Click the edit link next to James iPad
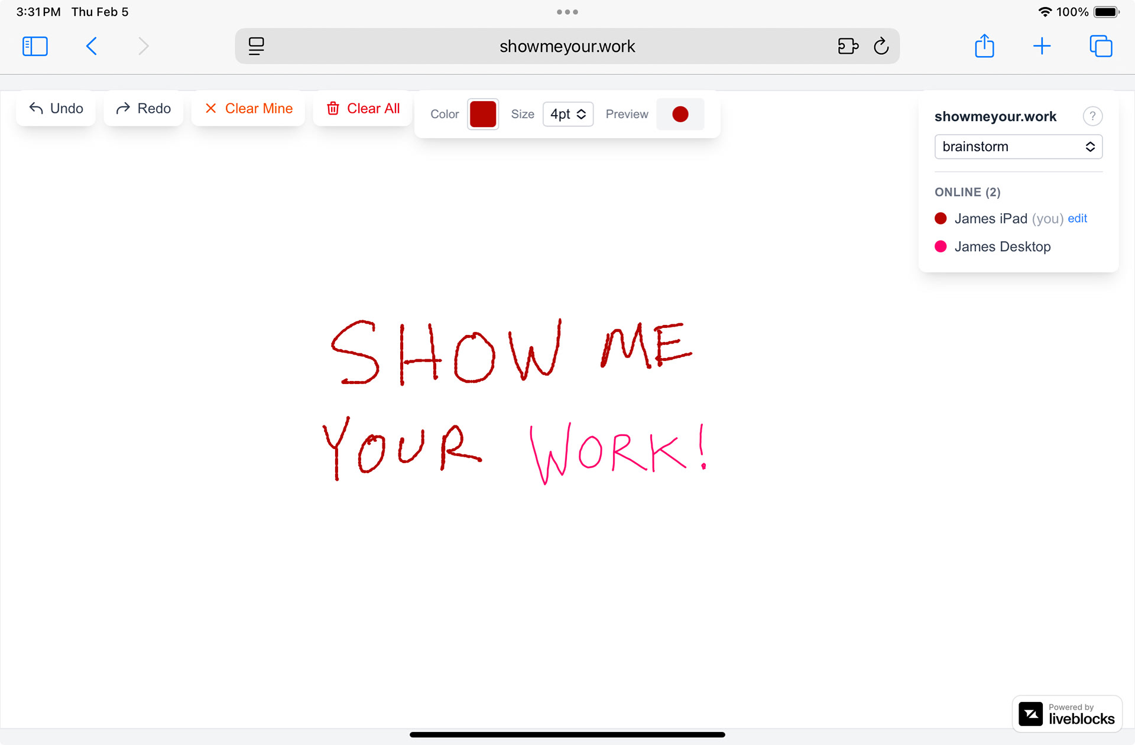 1077,219
